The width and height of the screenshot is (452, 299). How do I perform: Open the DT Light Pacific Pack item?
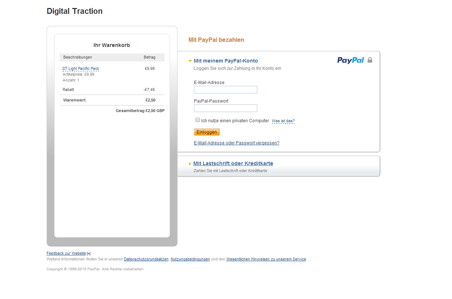click(x=81, y=69)
